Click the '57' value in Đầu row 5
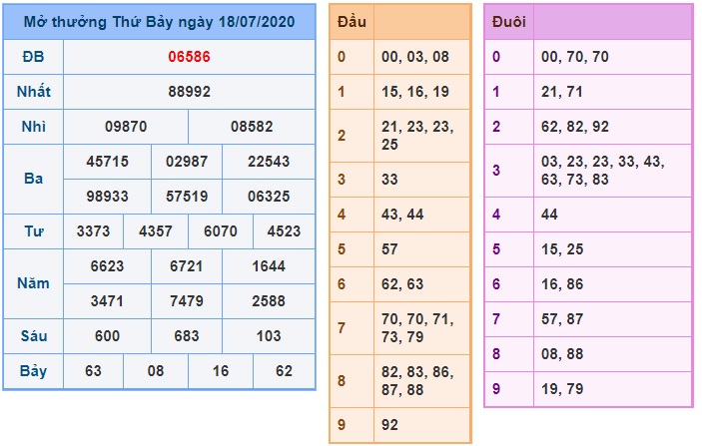Image resolution: width=702 pixels, height=446 pixels. pyautogui.click(x=389, y=249)
